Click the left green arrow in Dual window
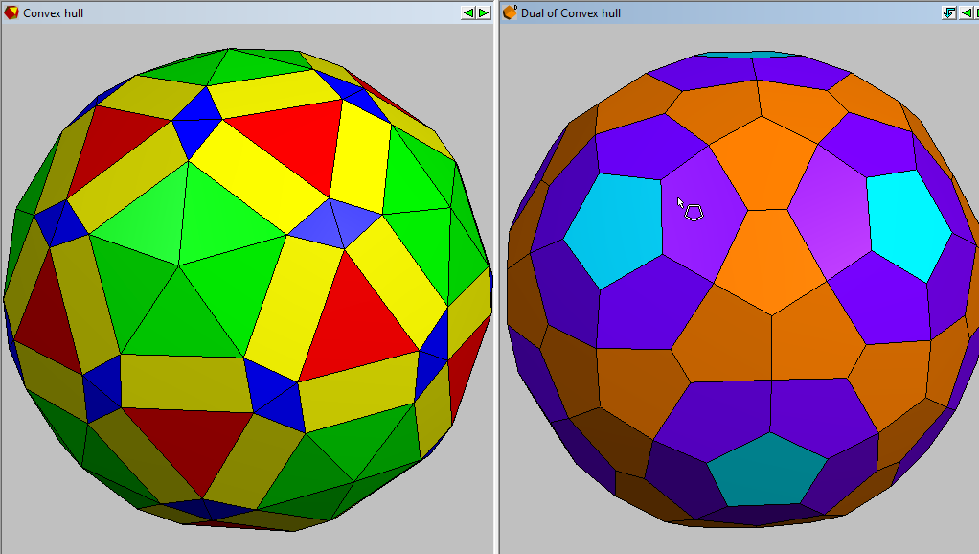The height and width of the screenshot is (554, 979). click(x=966, y=12)
